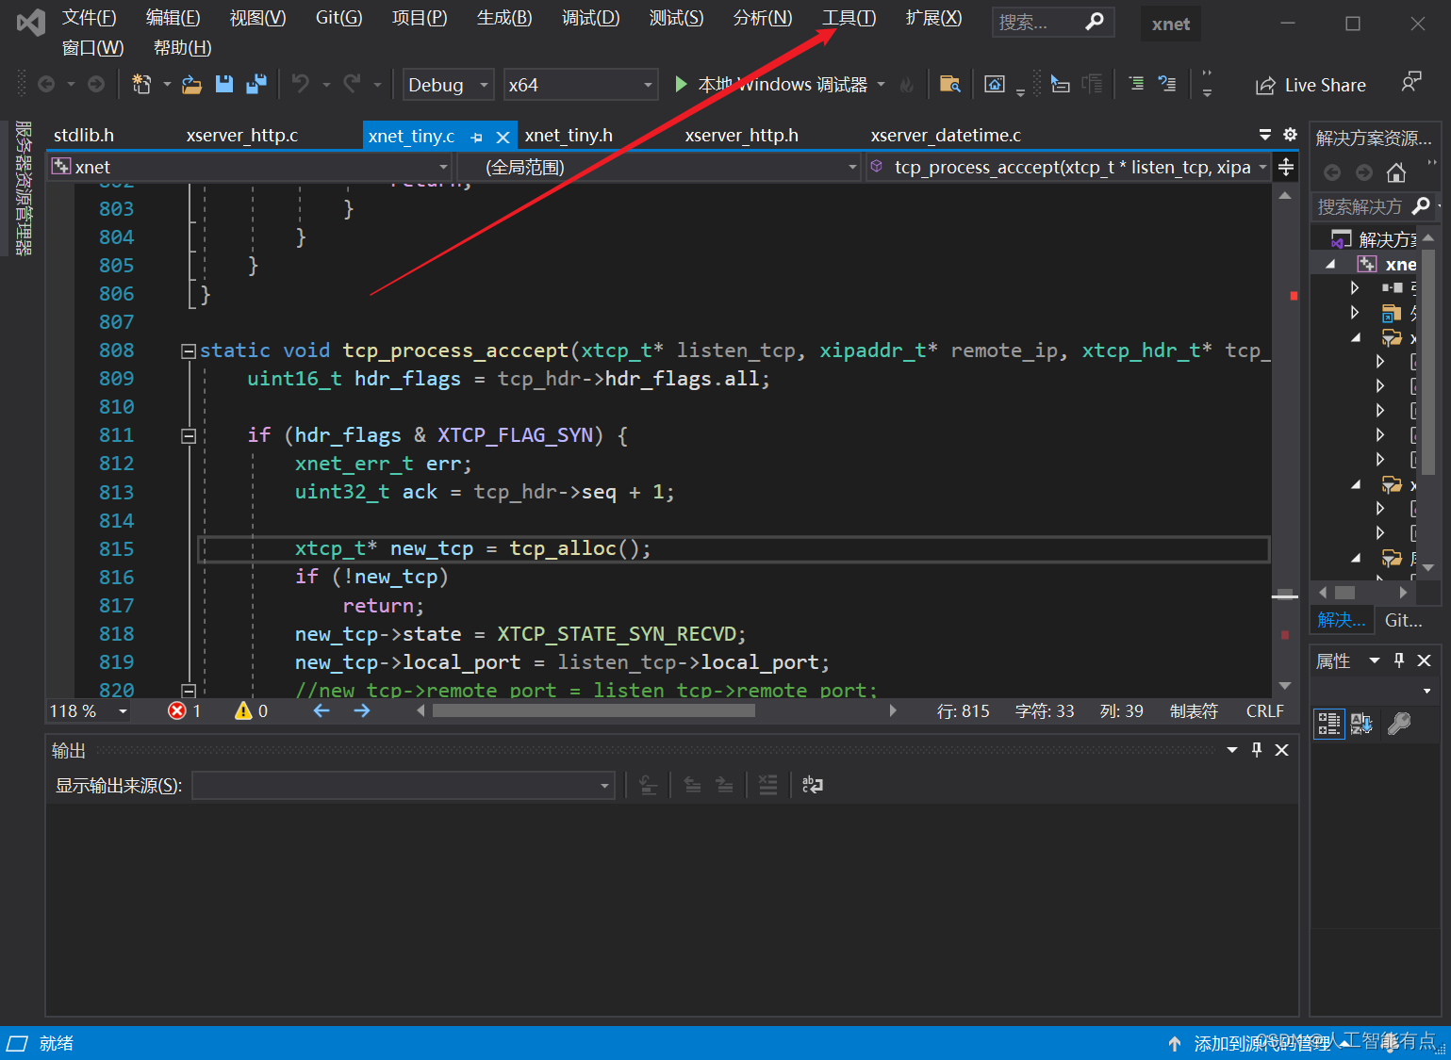Image resolution: width=1451 pixels, height=1060 pixels.
Task: Open debugger target dropdown arrow
Action: [x=882, y=85]
